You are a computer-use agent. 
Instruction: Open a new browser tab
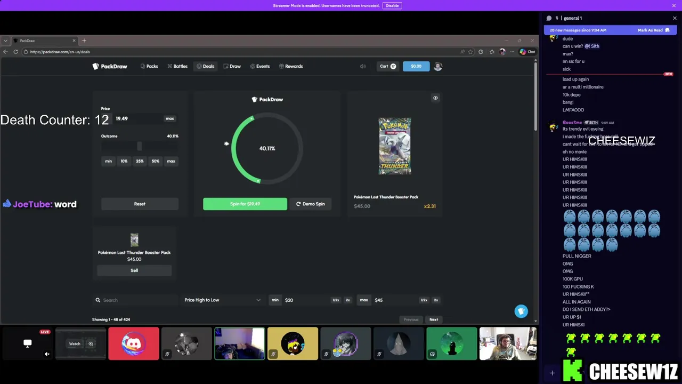(84, 41)
